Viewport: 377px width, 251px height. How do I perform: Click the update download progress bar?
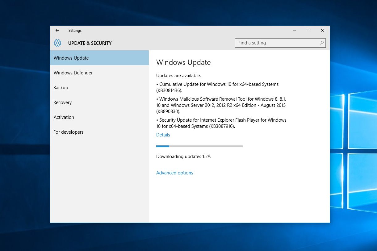(199, 146)
